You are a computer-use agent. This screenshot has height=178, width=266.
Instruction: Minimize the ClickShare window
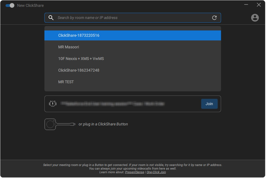tap(246, 5)
